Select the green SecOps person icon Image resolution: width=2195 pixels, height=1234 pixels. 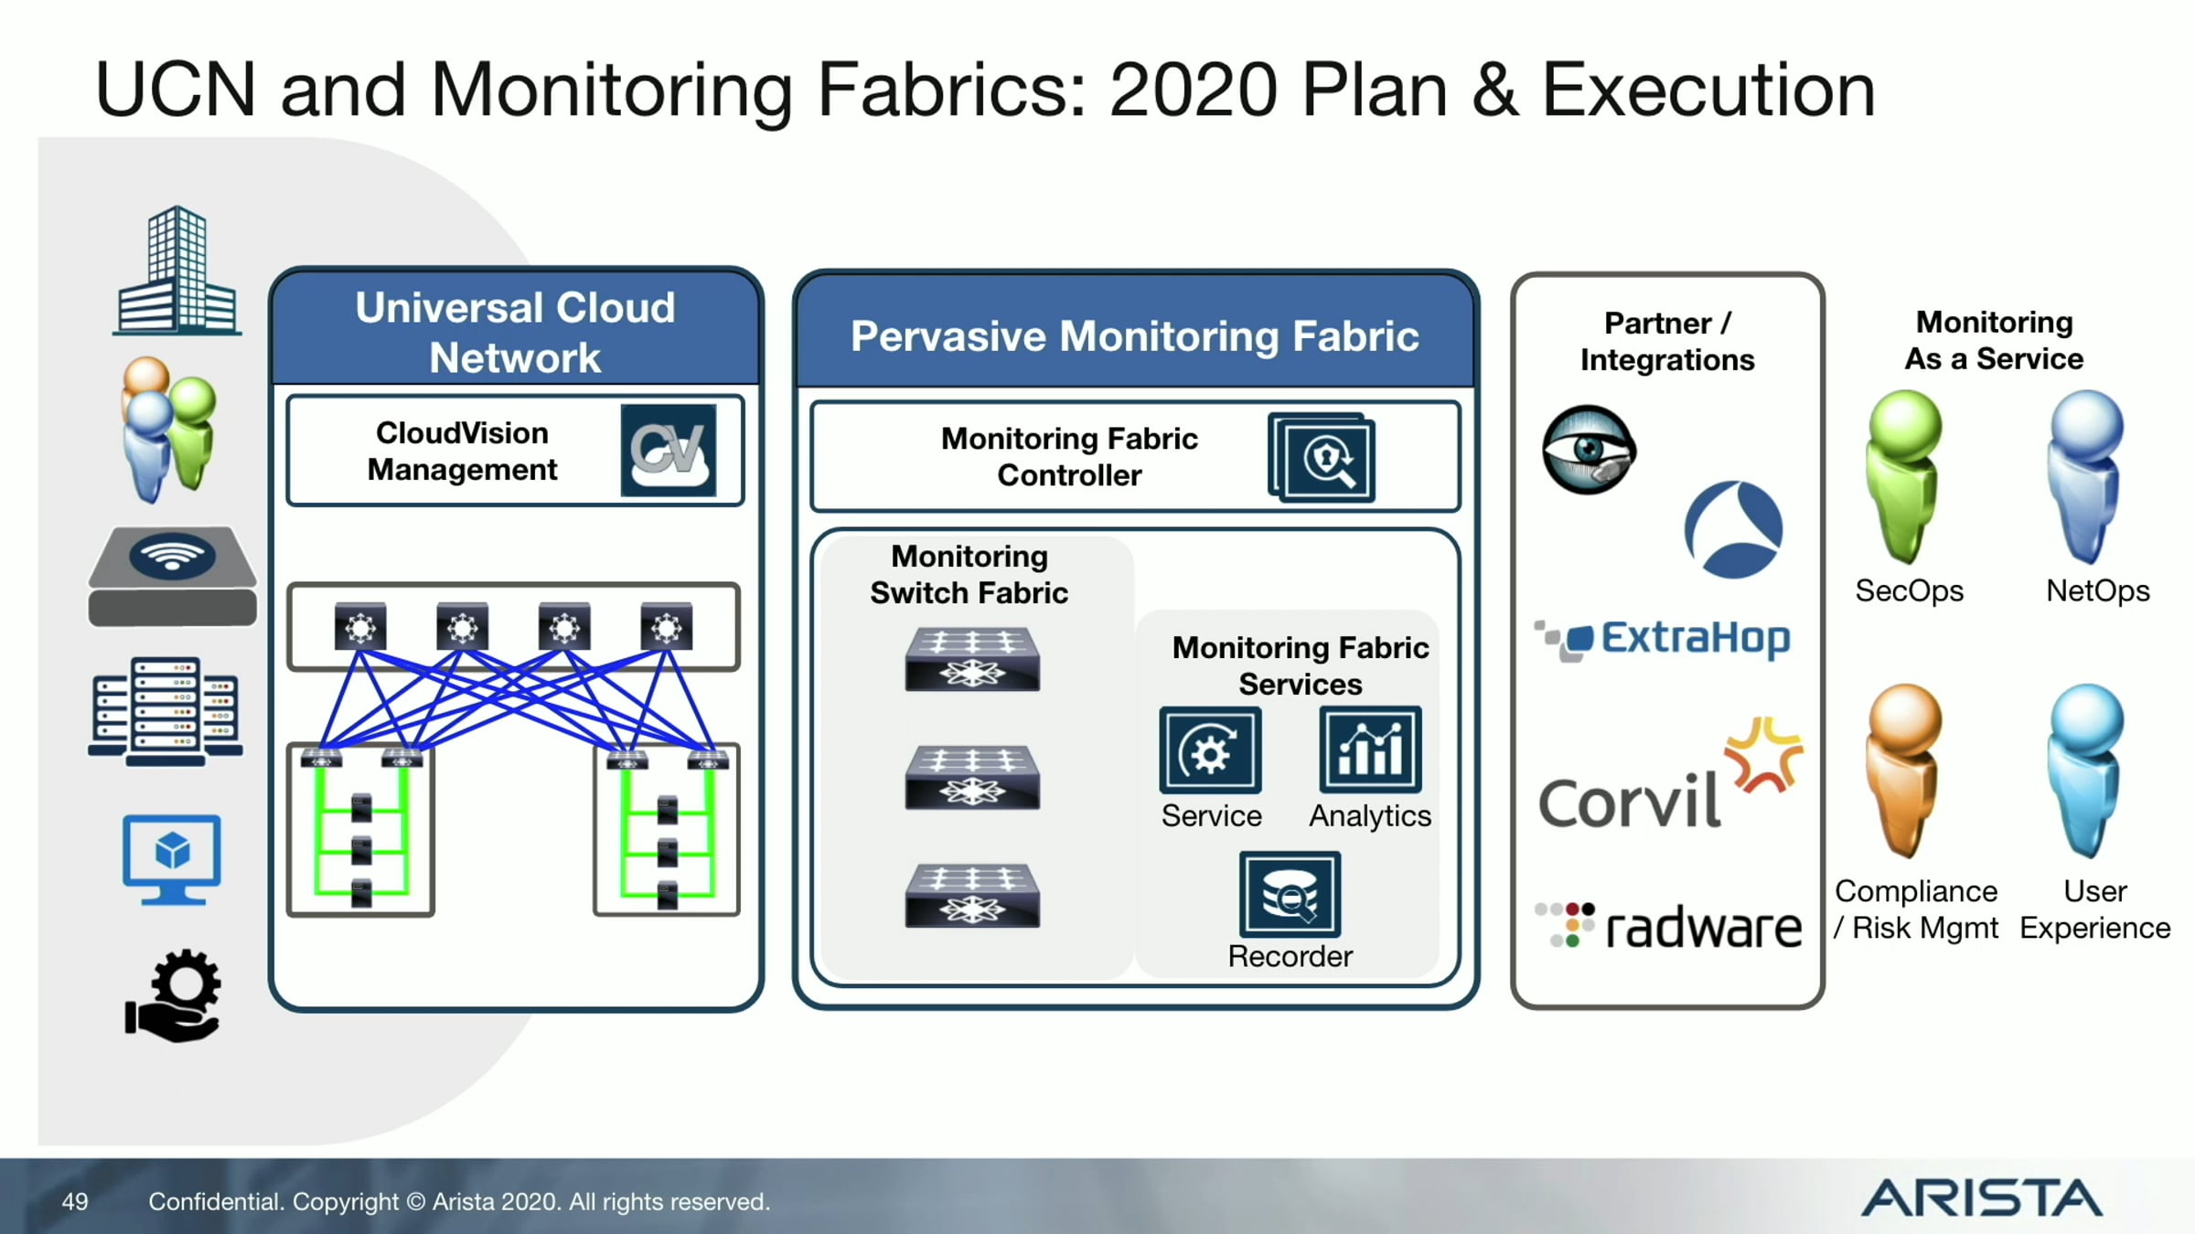1904,477
